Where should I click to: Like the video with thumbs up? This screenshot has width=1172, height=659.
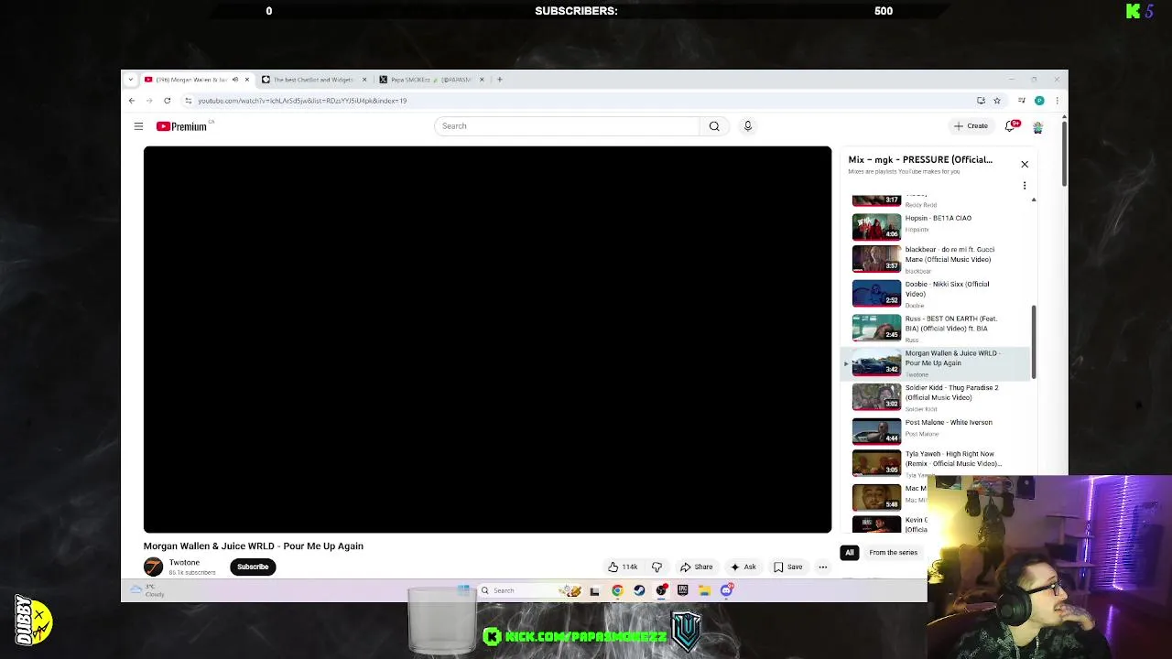623,567
